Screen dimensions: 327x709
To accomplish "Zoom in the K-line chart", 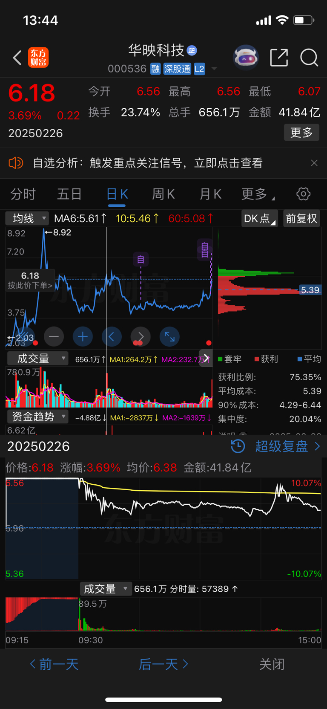I will point(83,337).
